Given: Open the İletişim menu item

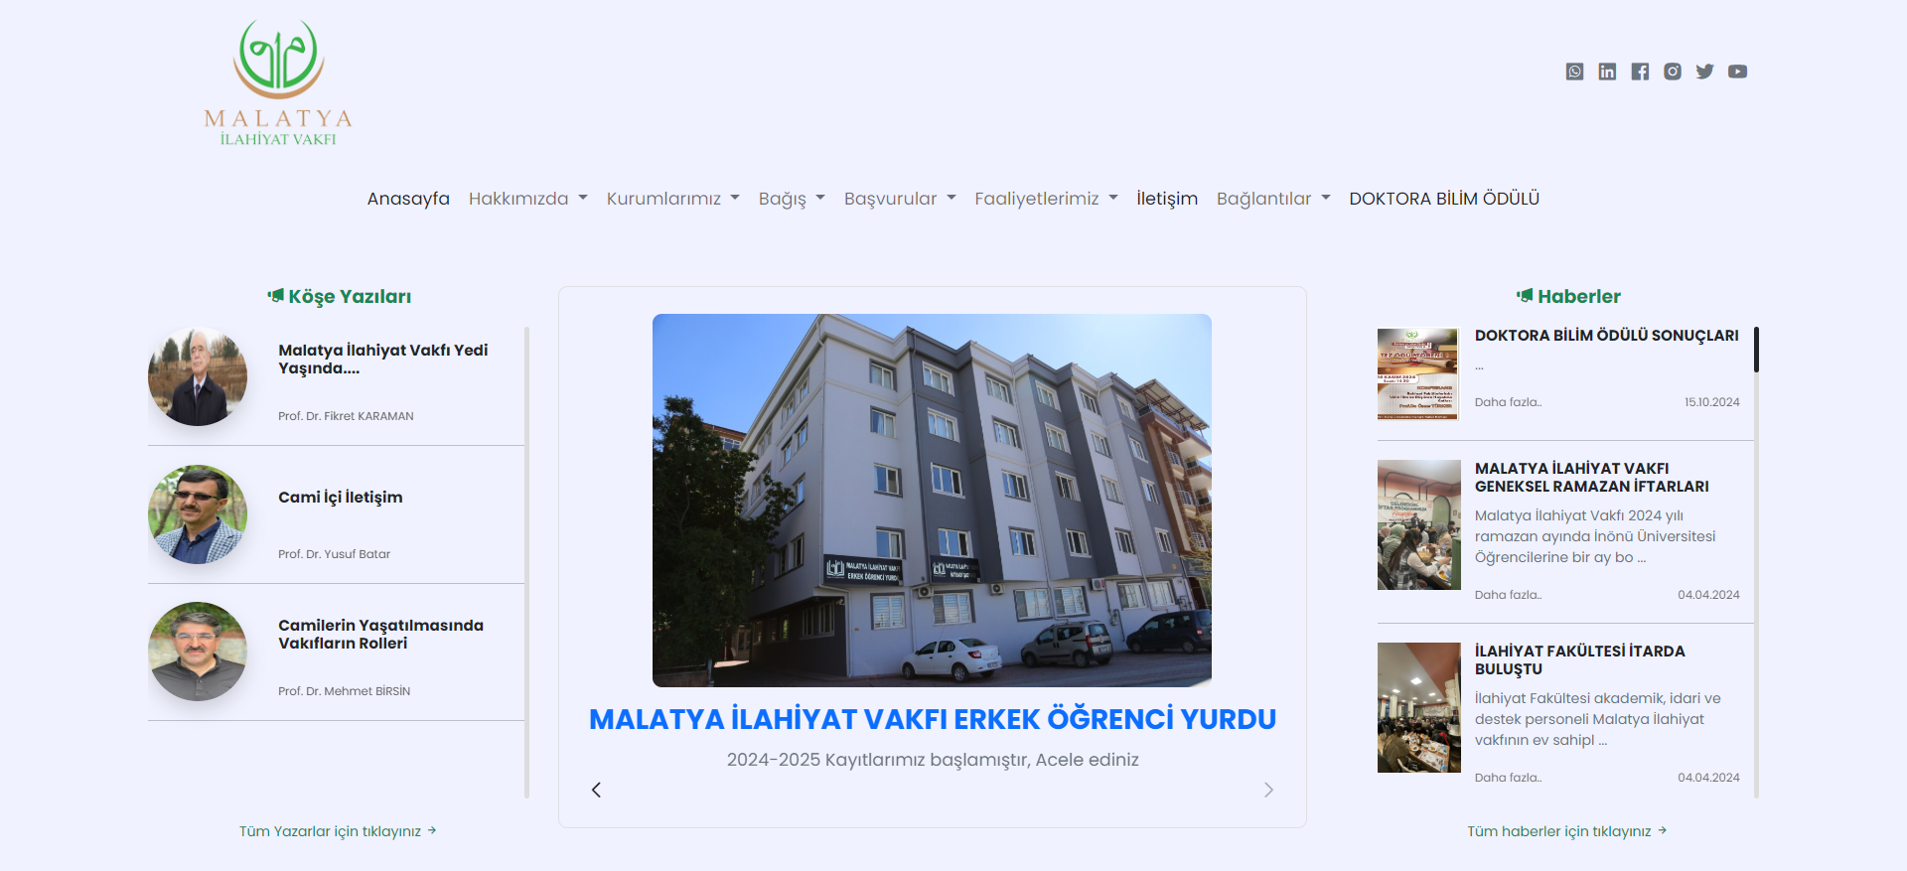Looking at the screenshot, I should (x=1167, y=199).
